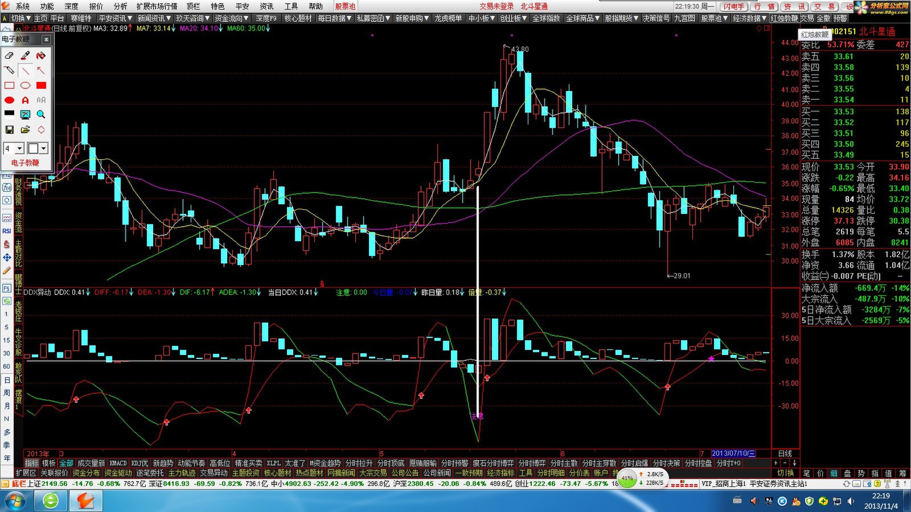Click the red diamond shape icon
The image size is (911, 512).
coord(41,130)
